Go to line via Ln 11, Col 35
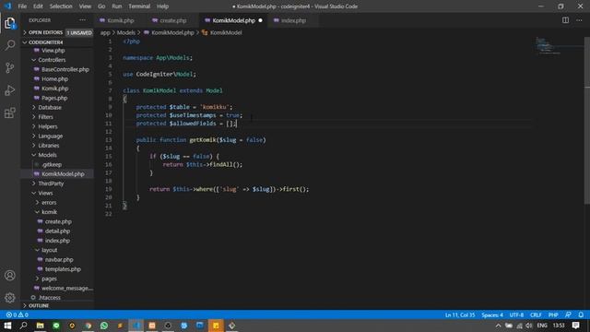Viewport: 590px width, 332px height. (x=460, y=314)
